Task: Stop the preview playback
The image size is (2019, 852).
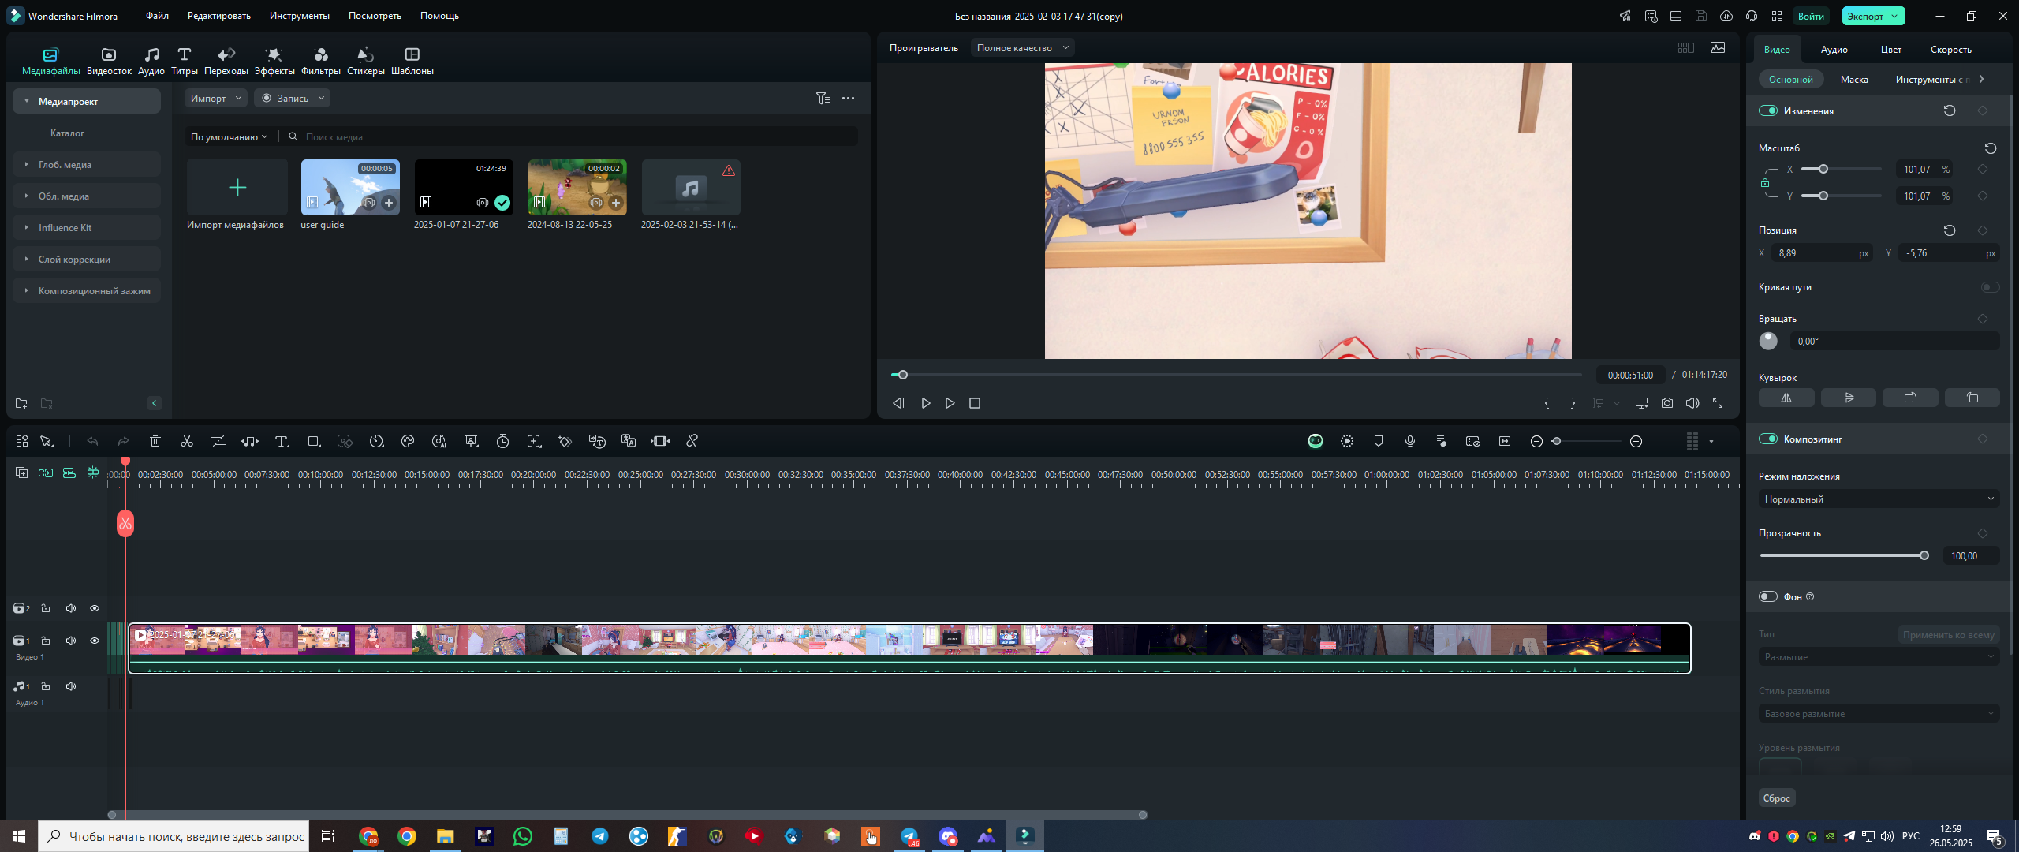Action: point(975,403)
